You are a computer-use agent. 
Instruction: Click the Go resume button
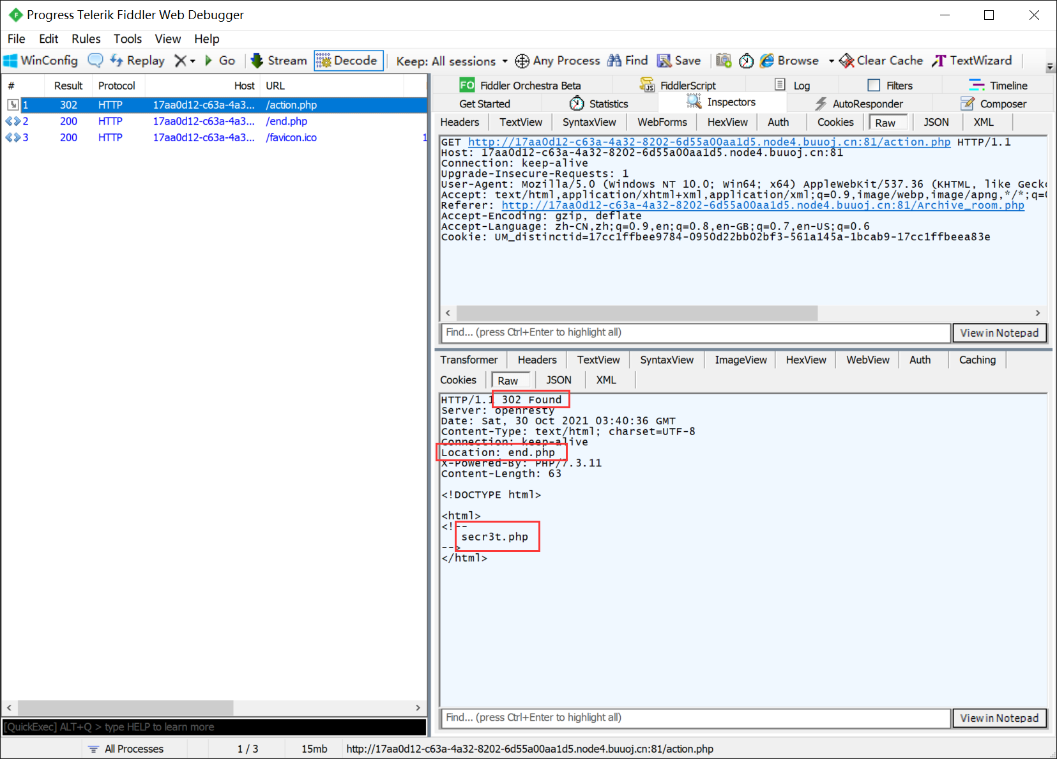220,61
